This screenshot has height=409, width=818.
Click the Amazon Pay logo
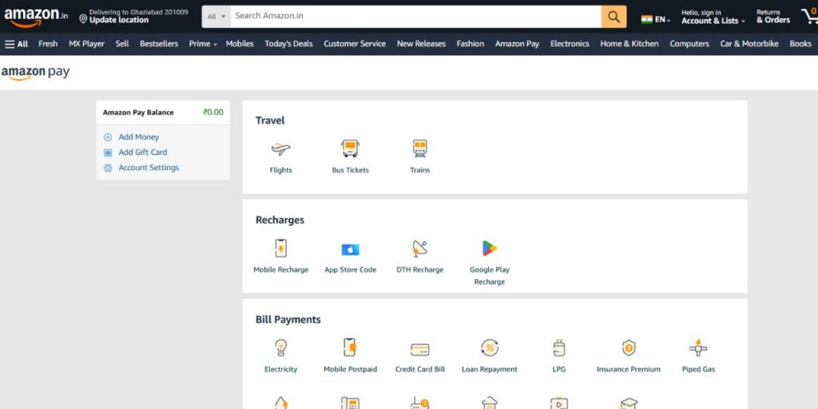tap(35, 73)
